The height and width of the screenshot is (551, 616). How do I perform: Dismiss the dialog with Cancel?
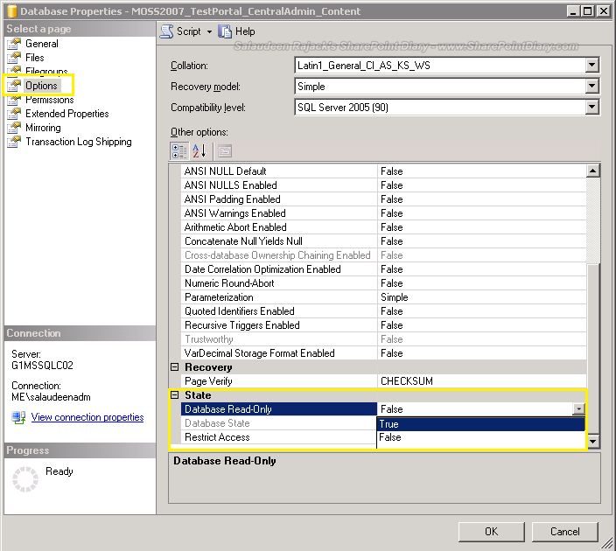pos(564,532)
